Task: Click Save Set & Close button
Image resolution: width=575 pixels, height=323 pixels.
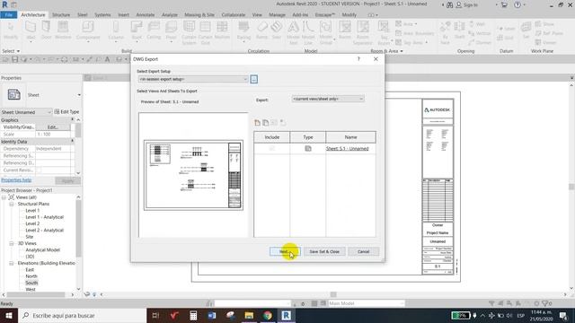Action: point(324,251)
